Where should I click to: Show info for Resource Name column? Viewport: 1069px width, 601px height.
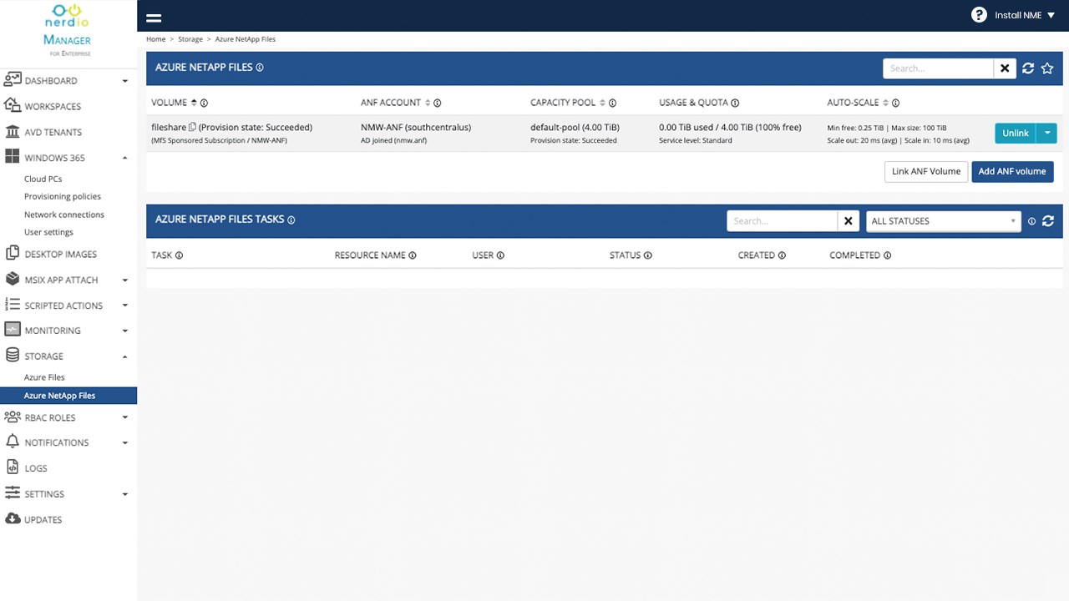(x=412, y=255)
